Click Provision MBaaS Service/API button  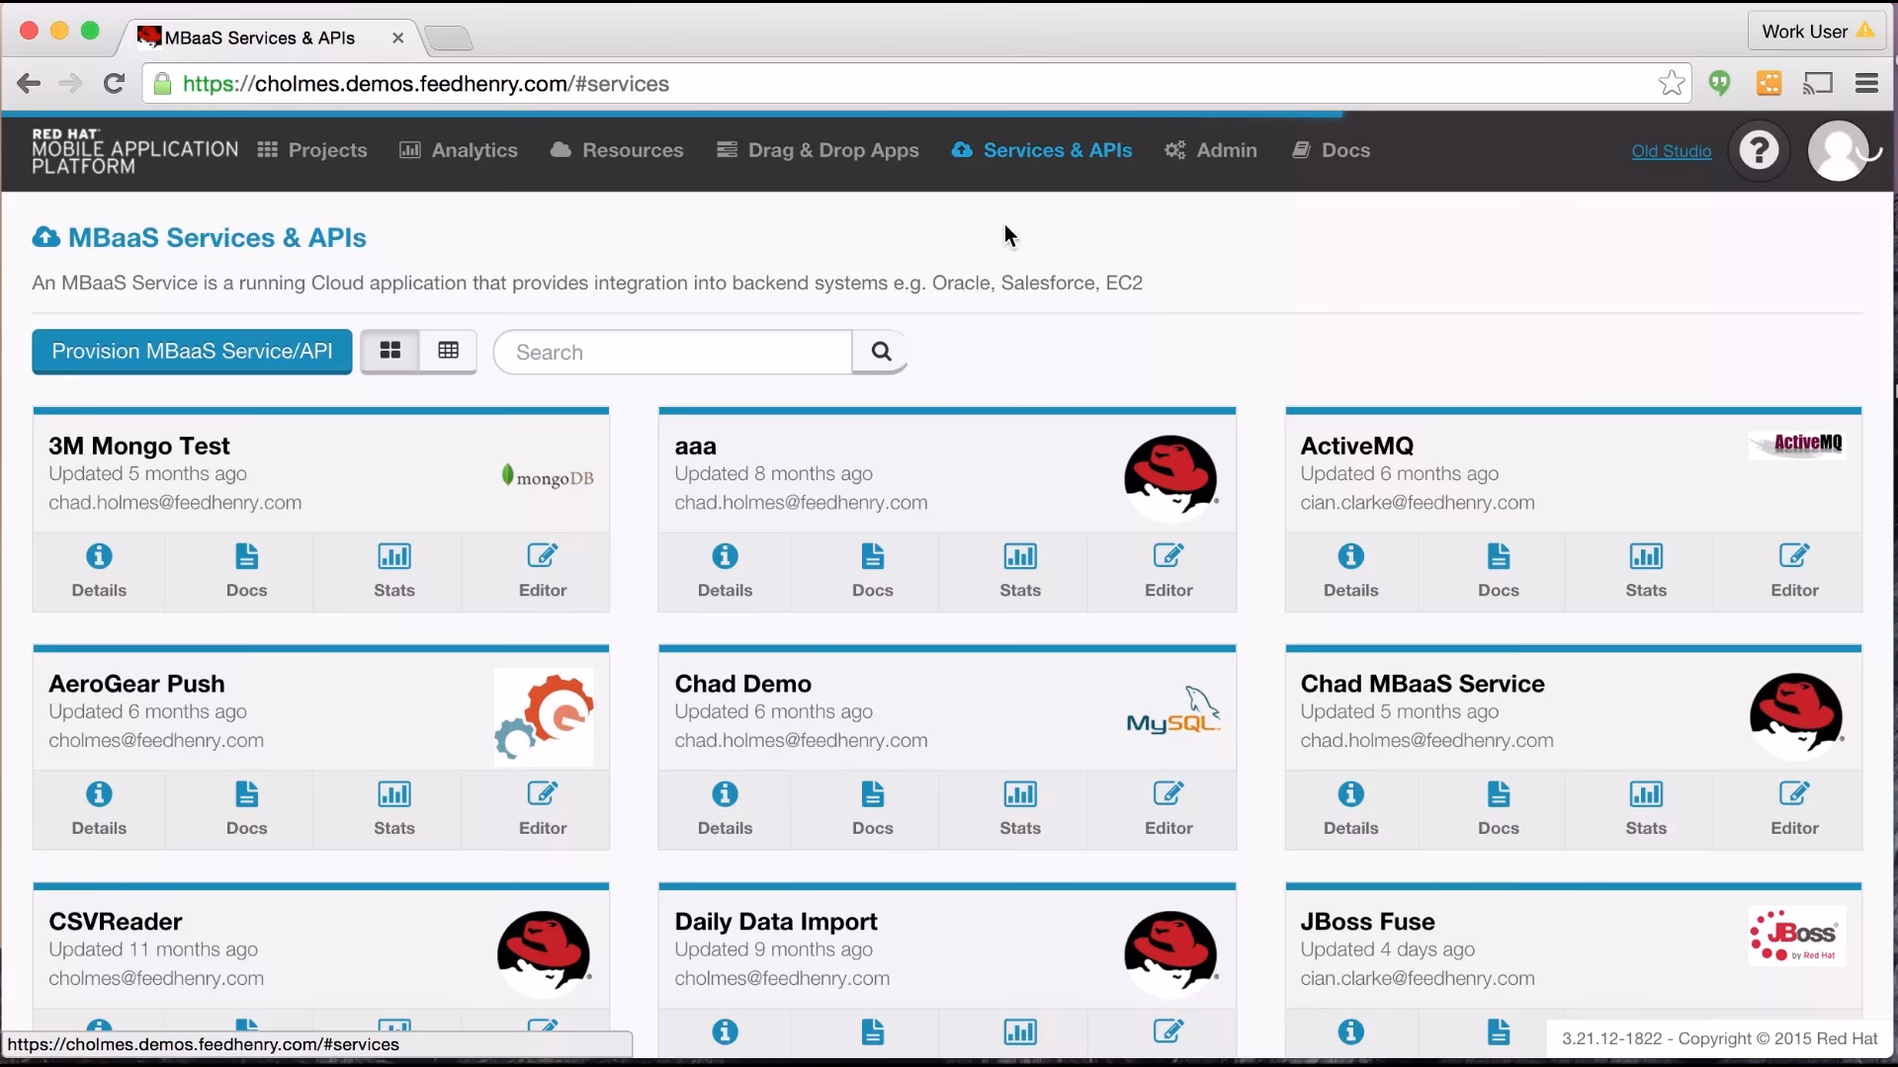coord(192,352)
